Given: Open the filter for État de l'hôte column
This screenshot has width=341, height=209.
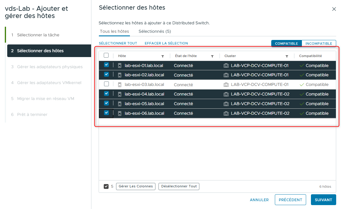Looking at the screenshot, I should [212, 56].
